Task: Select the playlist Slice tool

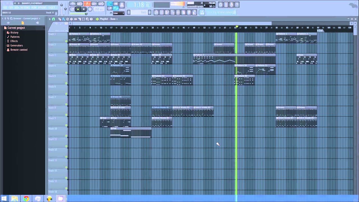Action: coord(79,19)
